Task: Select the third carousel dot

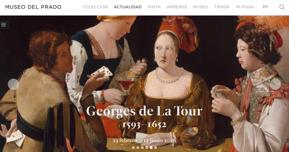Action: pyautogui.click(x=142, y=147)
